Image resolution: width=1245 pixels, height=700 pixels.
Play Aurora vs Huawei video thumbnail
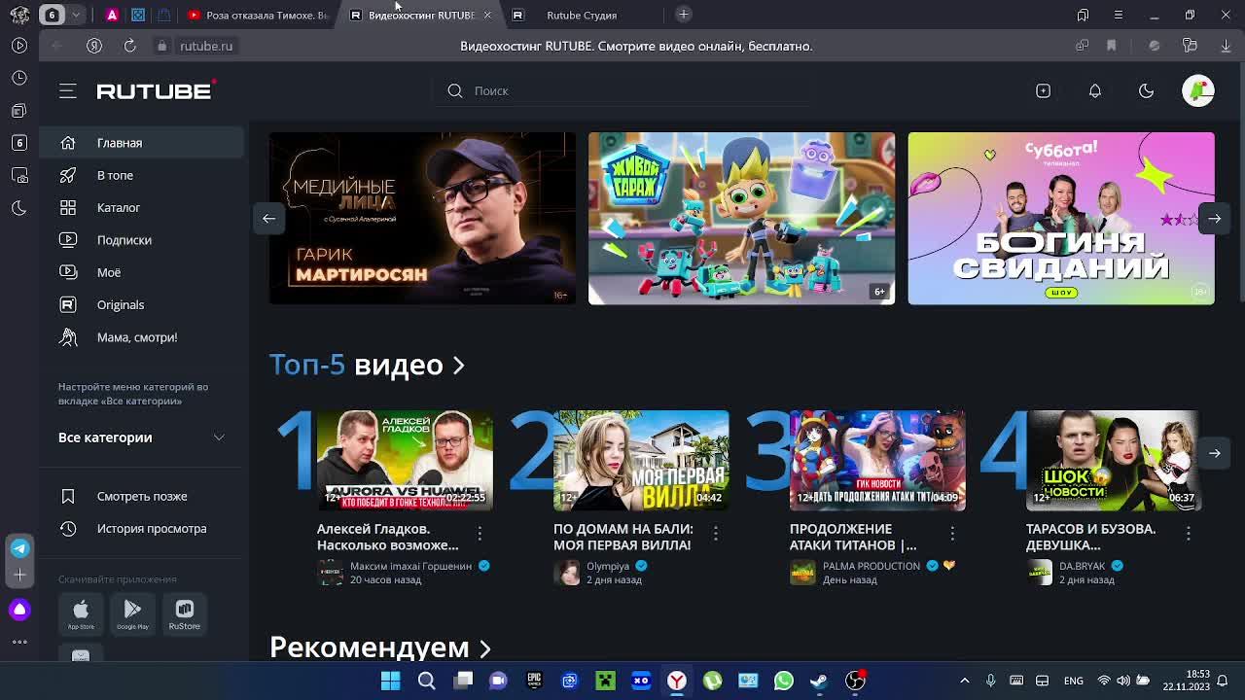pyautogui.click(x=405, y=460)
